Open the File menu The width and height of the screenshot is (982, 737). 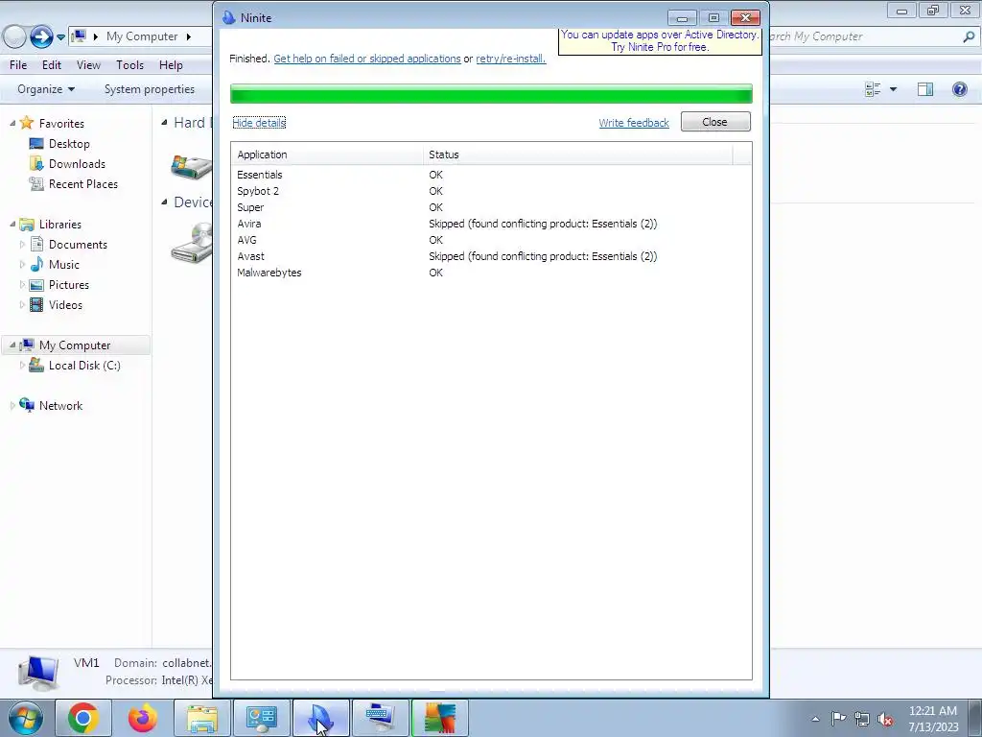tap(18, 64)
